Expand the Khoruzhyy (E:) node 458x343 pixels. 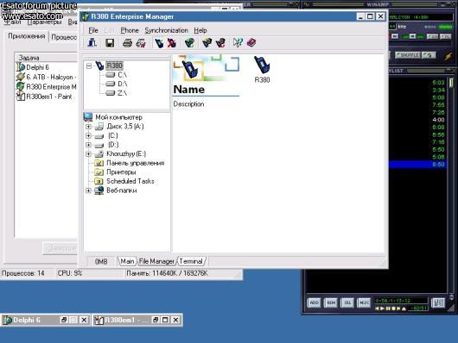[x=88, y=154]
